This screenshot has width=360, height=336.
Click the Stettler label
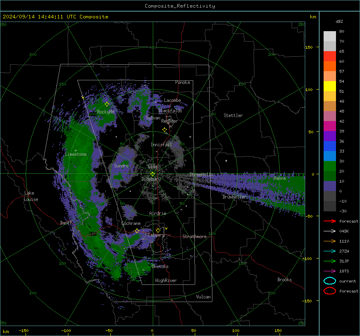click(x=233, y=115)
